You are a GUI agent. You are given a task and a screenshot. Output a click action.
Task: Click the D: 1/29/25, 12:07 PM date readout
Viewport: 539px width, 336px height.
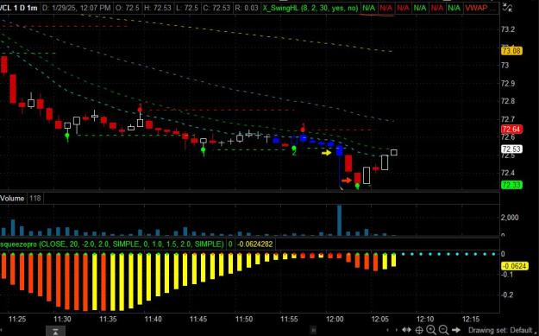coord(76,8)
